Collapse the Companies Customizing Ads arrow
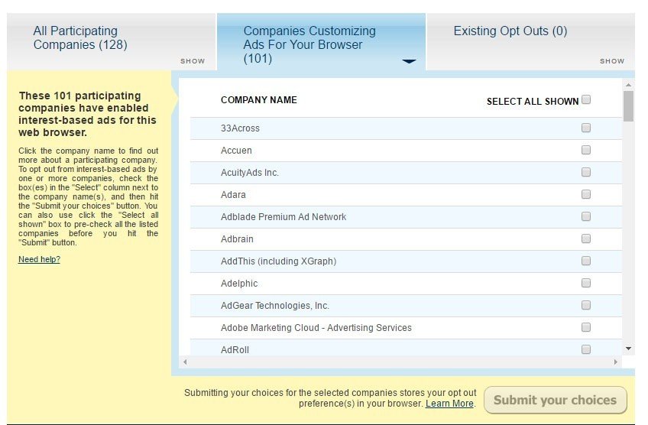This screenshot has height=425, width=648. pyautogui.click(x=409, y=61)
